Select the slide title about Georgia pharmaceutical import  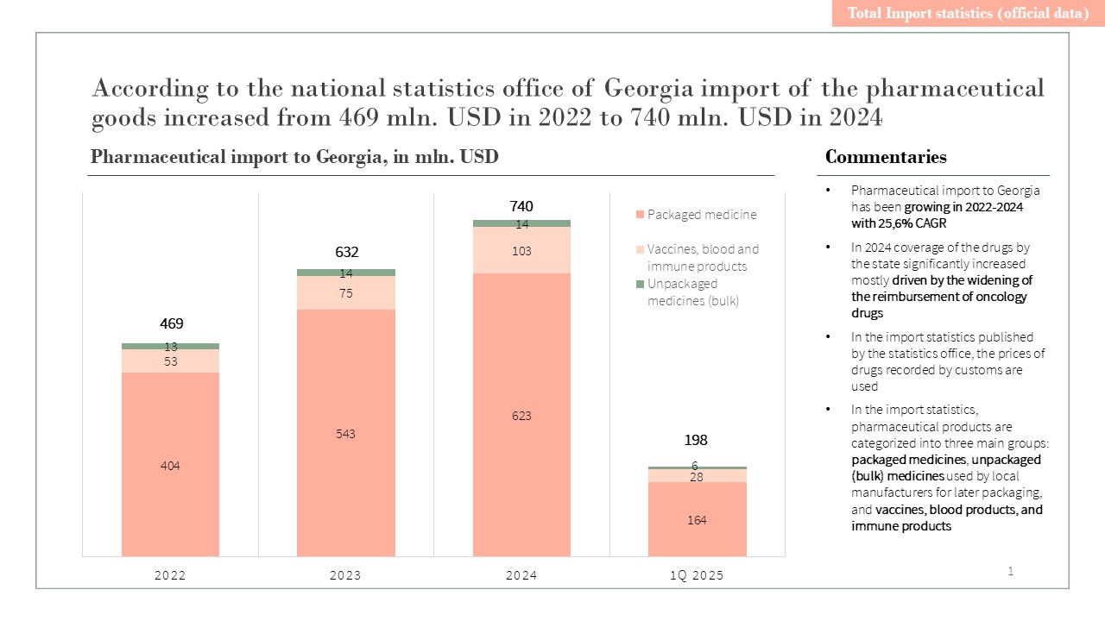coord(568,103)
